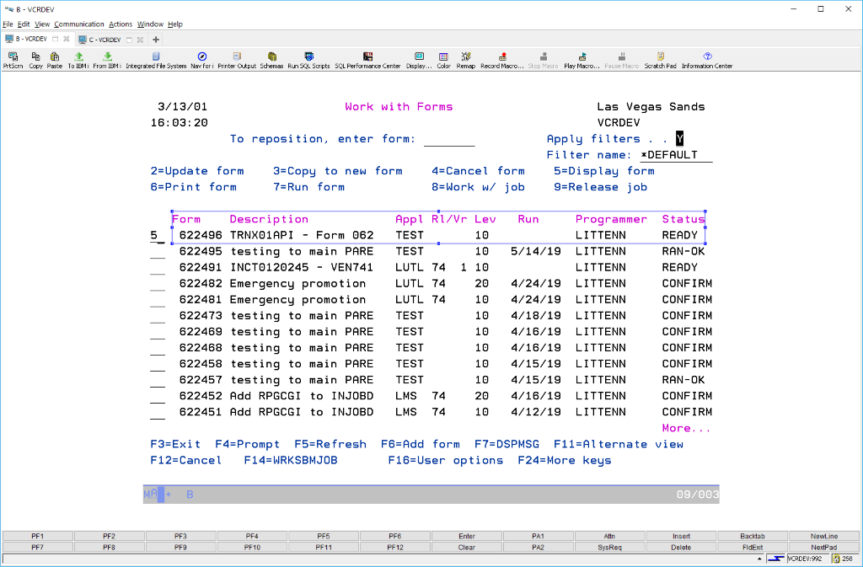Close the C - VCRDEV session tab
This screenshot has width=863, height=567.
141,40
